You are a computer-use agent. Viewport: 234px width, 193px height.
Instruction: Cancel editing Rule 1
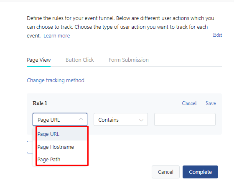(x=189, y=103)
